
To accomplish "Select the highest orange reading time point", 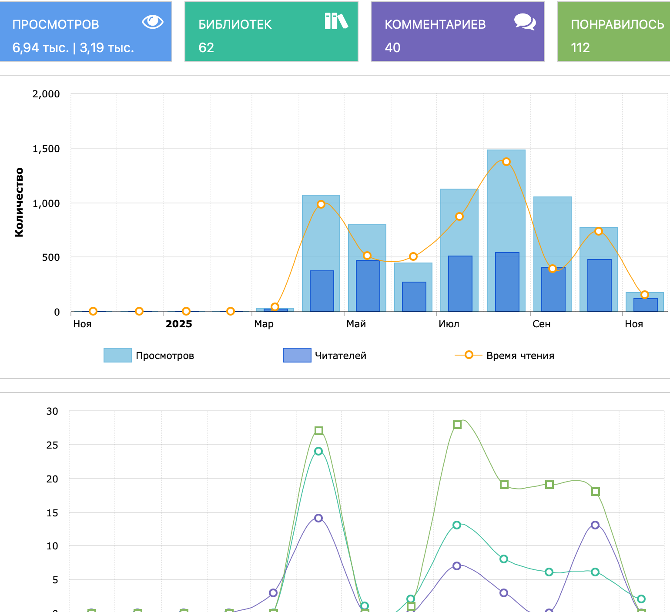I will (506, 162).
